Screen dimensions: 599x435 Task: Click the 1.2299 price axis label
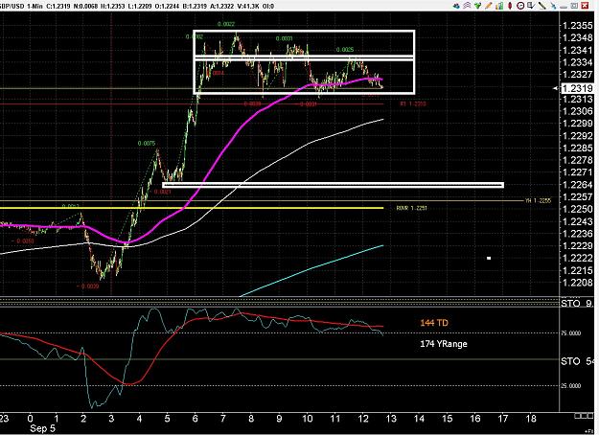click(577, 124)
